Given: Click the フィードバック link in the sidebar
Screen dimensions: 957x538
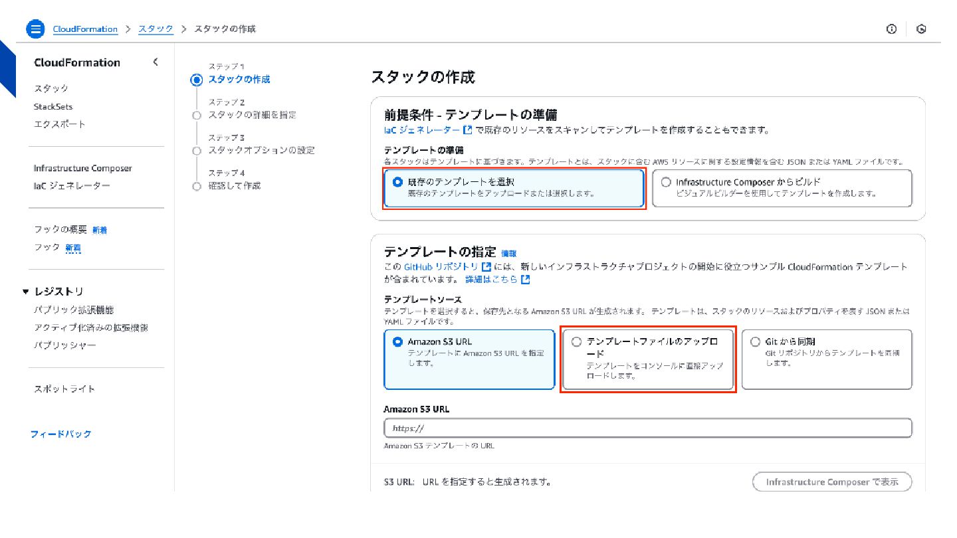Looking at the screenshot, I should coord(61,434).
